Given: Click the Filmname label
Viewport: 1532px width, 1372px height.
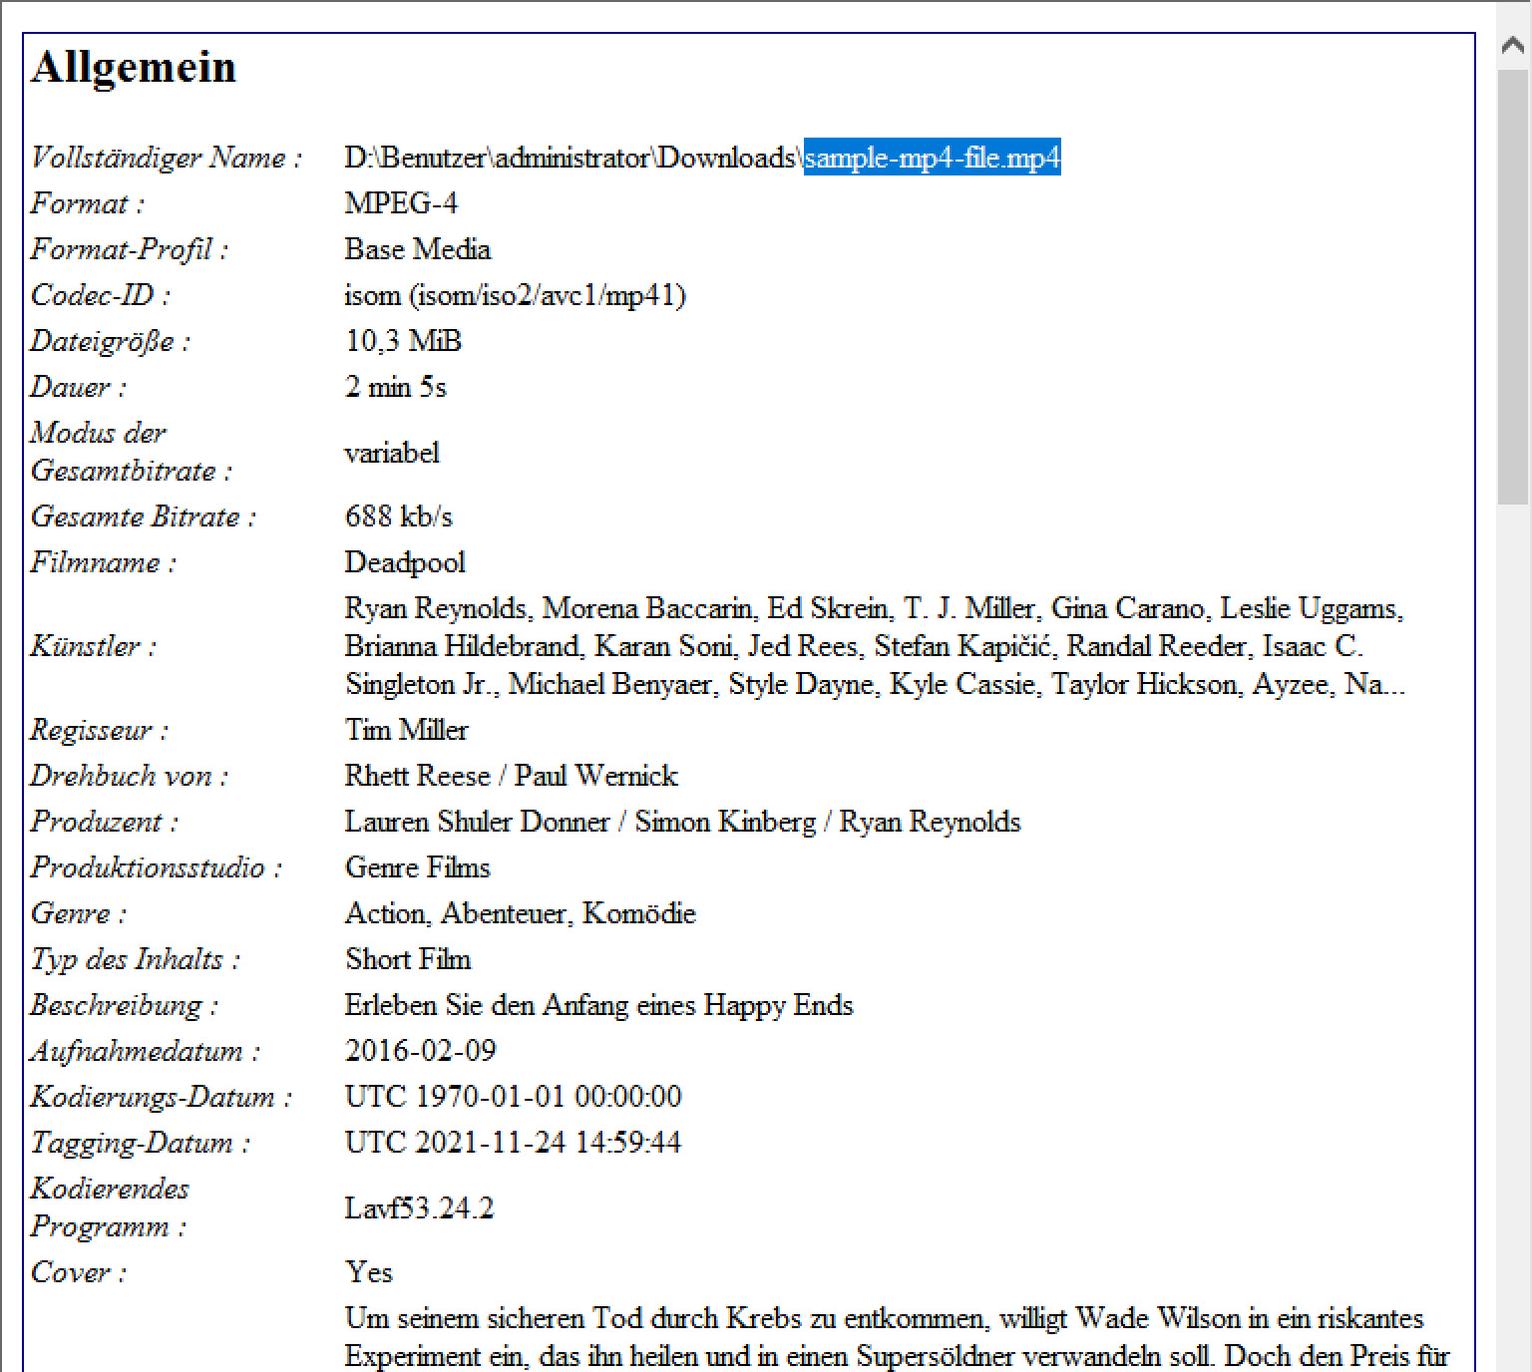Looking at the screenshot, I should point(104,562).
